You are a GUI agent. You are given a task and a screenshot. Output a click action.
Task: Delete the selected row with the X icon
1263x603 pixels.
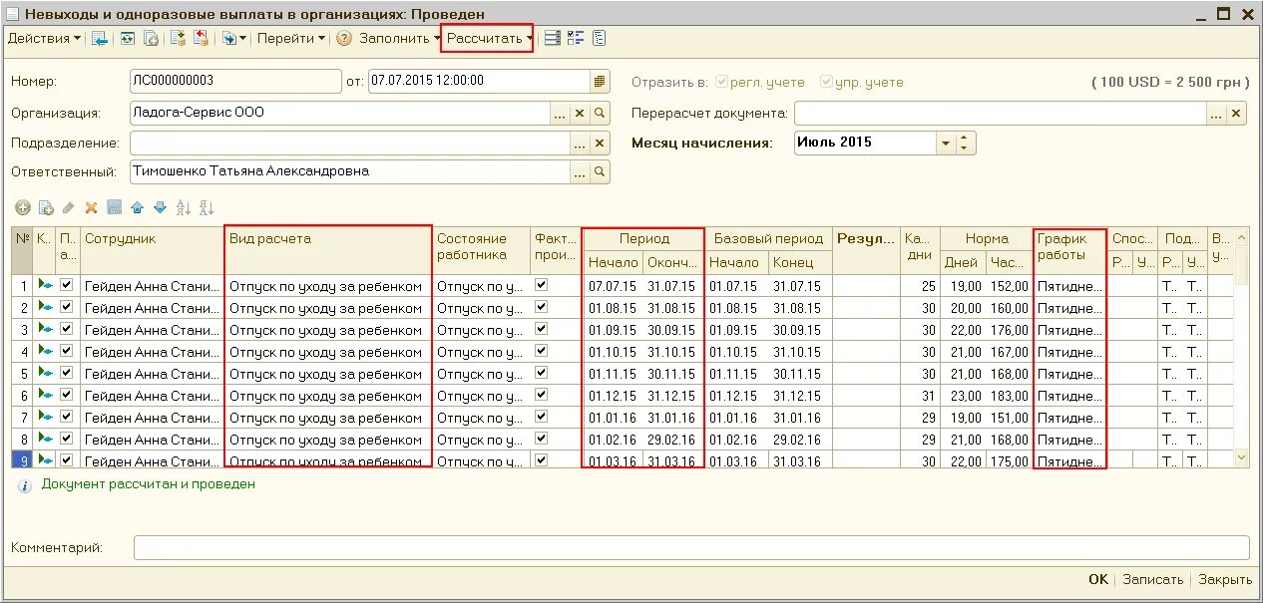point(91,207)
